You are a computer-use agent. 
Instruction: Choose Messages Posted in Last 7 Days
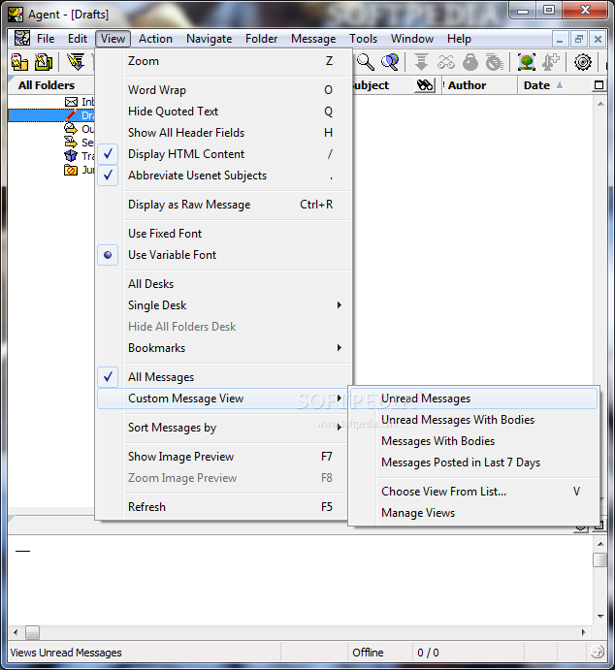[x=473, y=463]
